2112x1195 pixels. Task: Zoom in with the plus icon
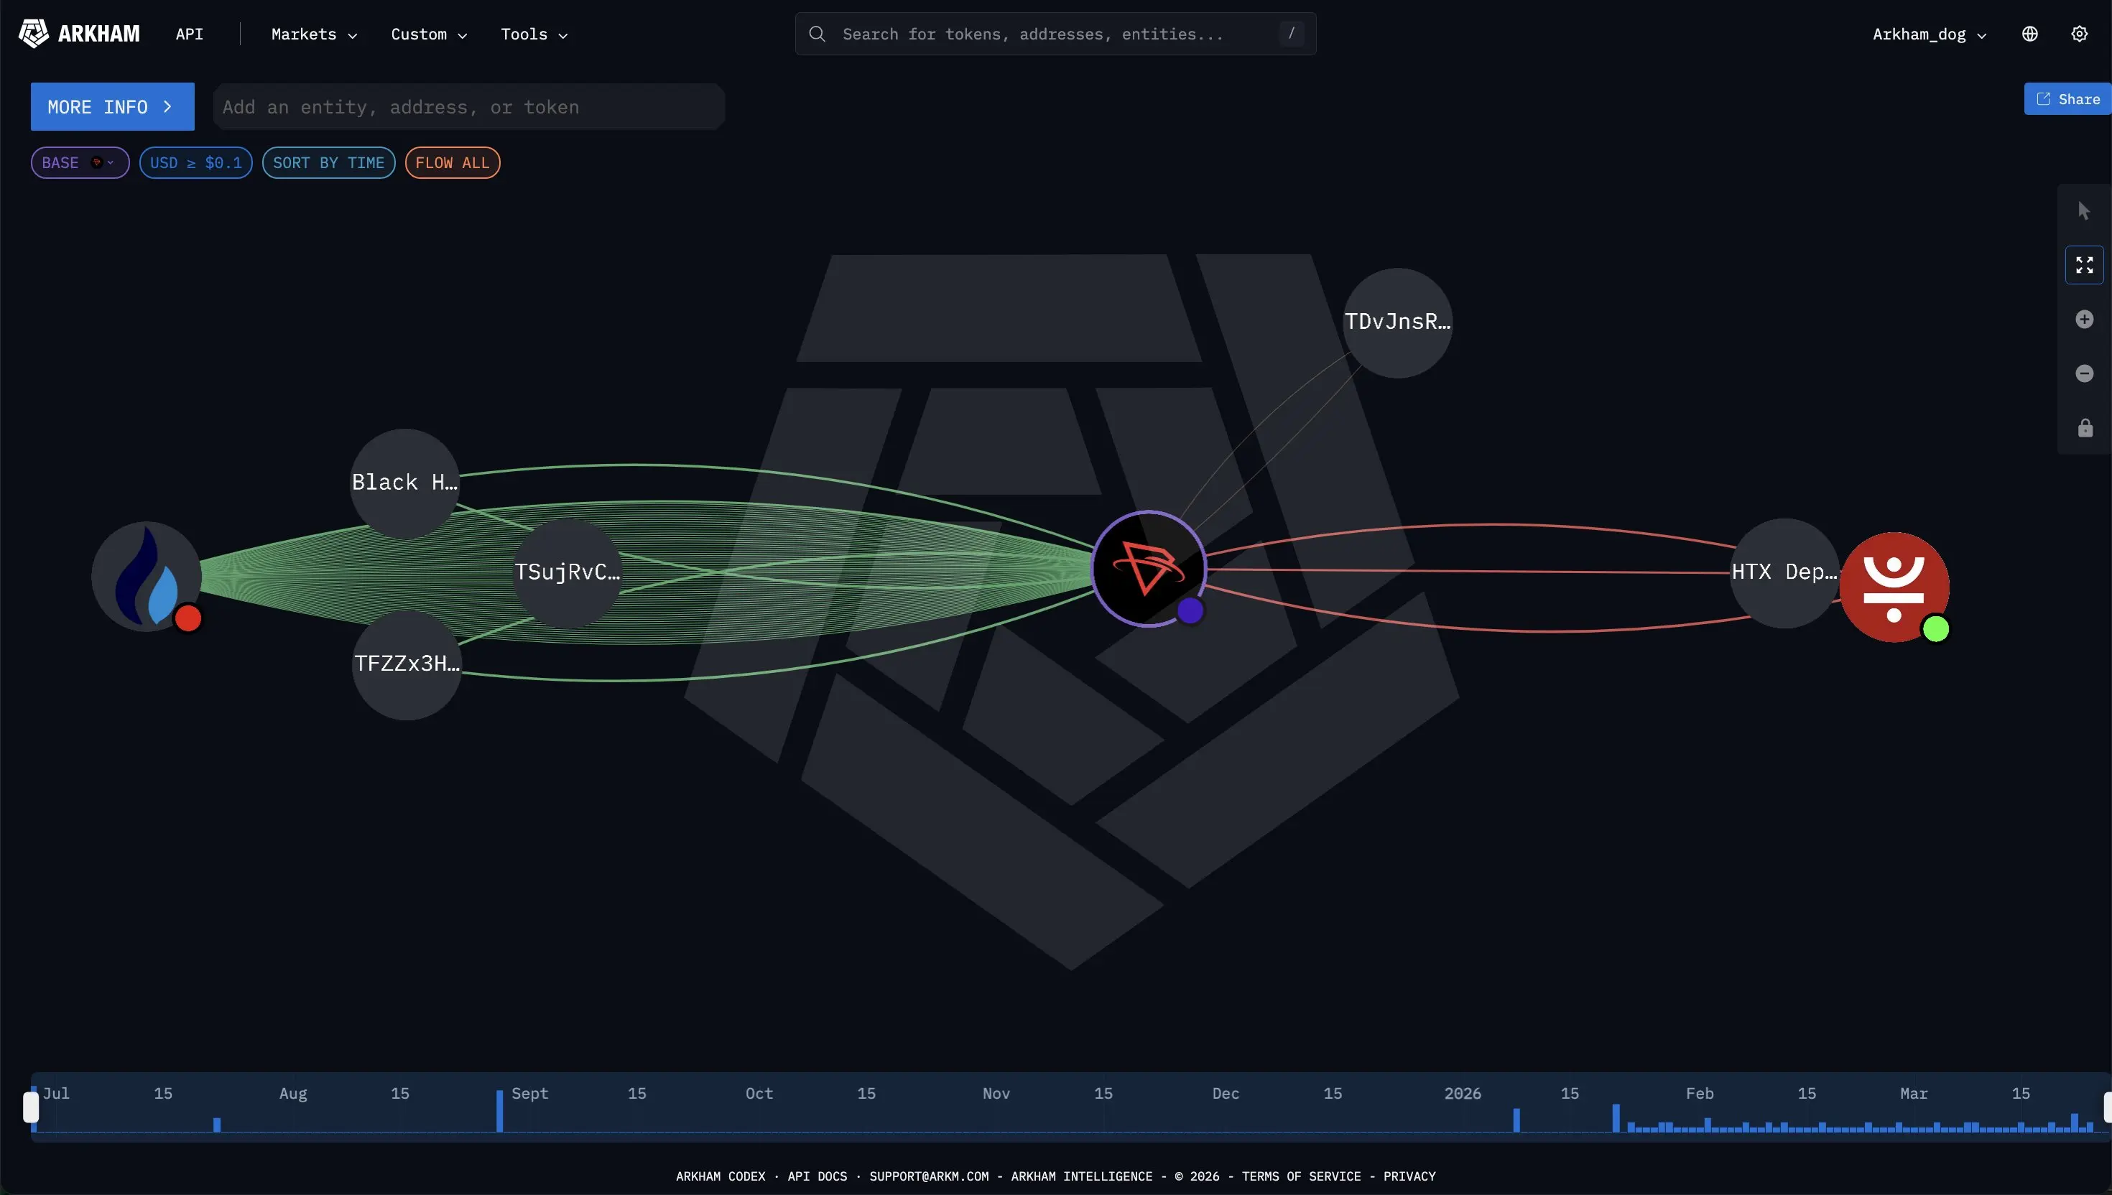pos(2083,320)
